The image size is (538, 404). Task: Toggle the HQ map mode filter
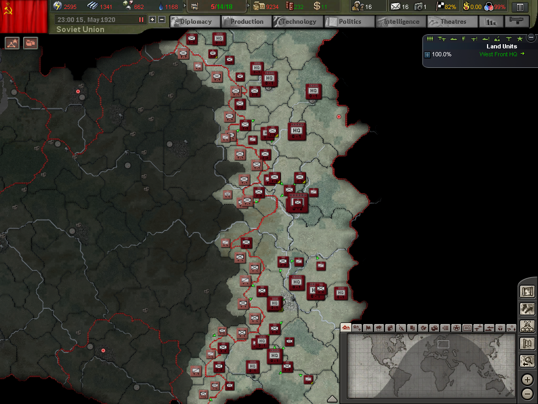pyautogui.click(x=467, y=328)
